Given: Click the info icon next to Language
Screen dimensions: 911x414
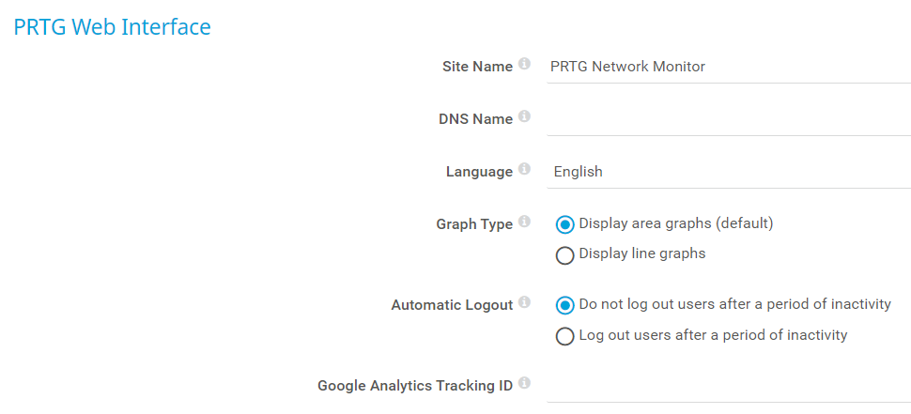Looking at the screenshot, I should point(524,170).
